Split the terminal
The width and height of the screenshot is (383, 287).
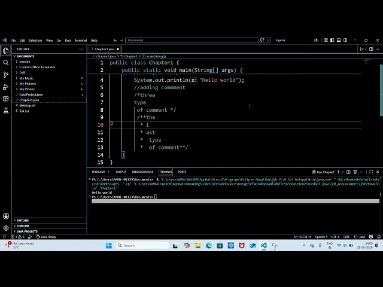point(348,172)
